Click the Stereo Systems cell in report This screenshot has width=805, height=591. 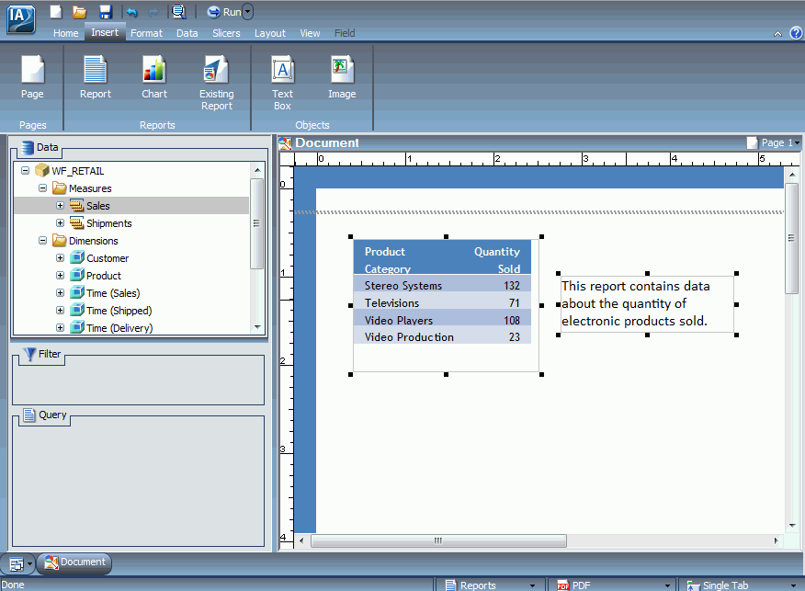click(x=403, y=286)
